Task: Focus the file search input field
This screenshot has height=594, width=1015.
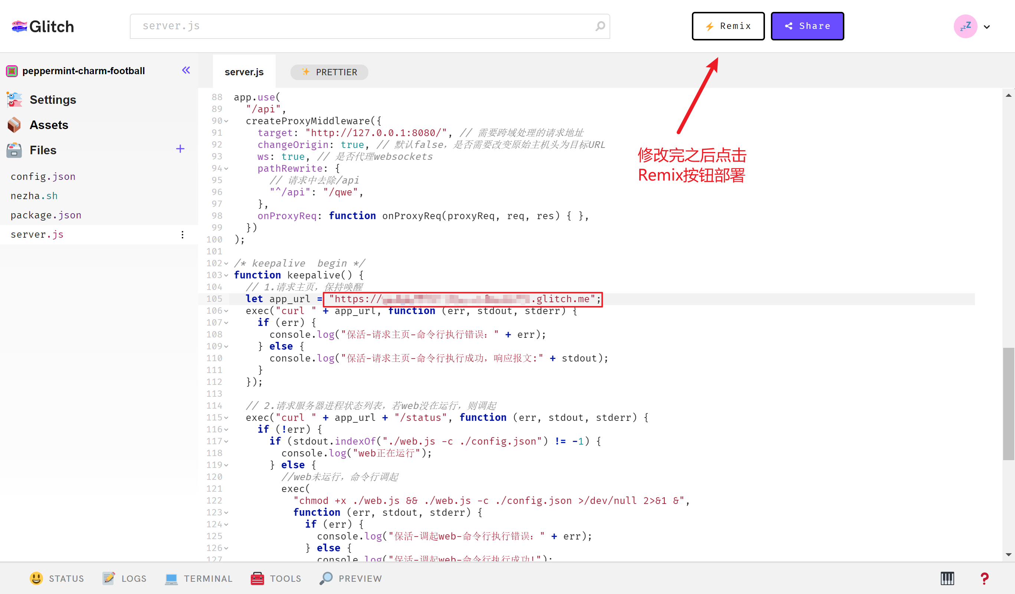Action: pos(362,26)
